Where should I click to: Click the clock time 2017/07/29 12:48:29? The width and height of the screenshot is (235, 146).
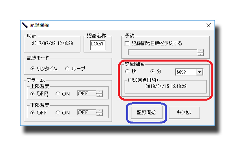pos(52,43)
